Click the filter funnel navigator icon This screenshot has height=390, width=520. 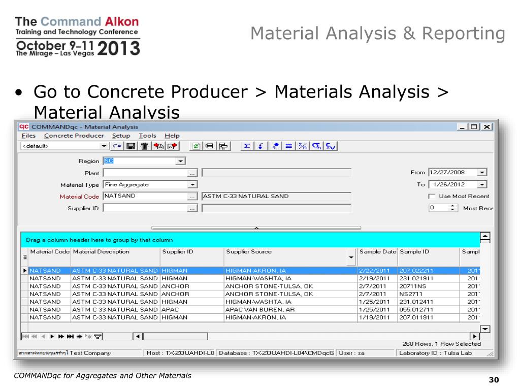(x=97, y=337)
